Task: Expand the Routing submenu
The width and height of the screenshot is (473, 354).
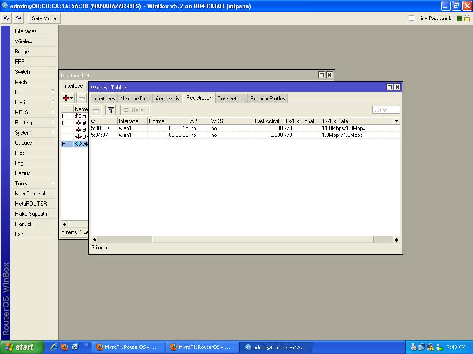Action: tap(53, 122)
